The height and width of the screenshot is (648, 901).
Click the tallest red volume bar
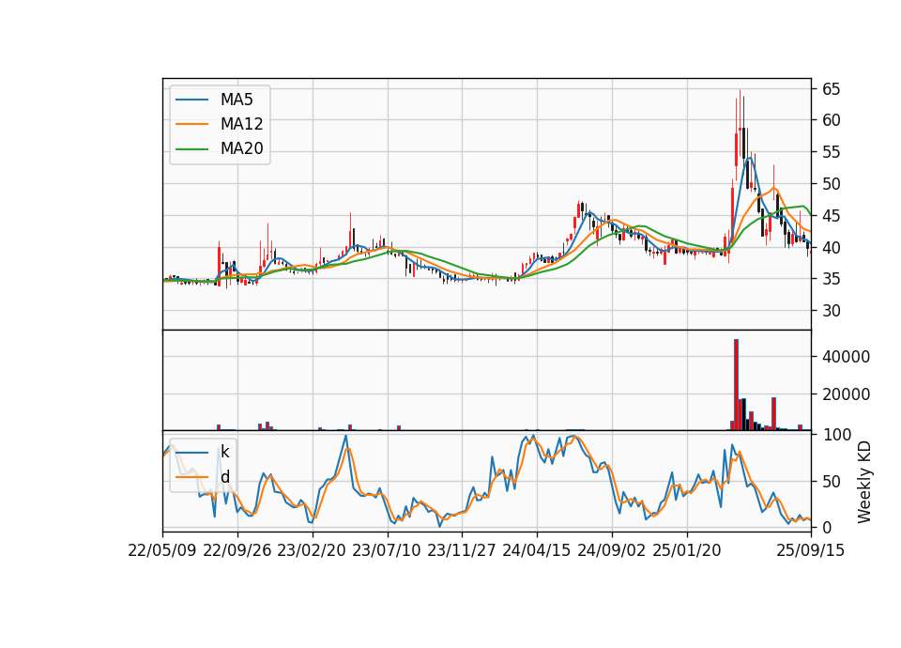(x=736, y=385)
